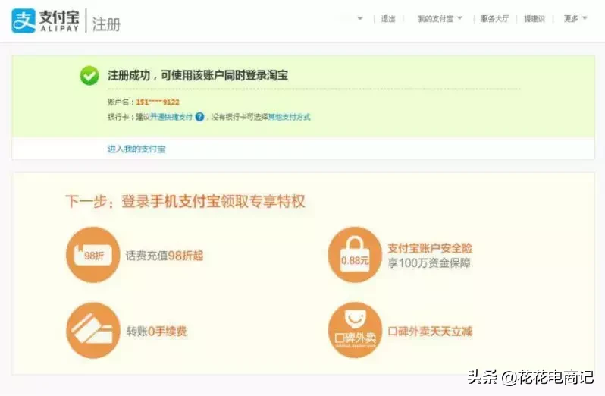Open the account dropdown arrow before 退出
The image size is (605, 396).
coord(360,18)
